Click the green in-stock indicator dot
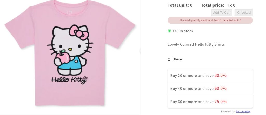 169,31
